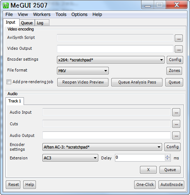
Task: Click the Audio Input field
Action: click(107, 112)
